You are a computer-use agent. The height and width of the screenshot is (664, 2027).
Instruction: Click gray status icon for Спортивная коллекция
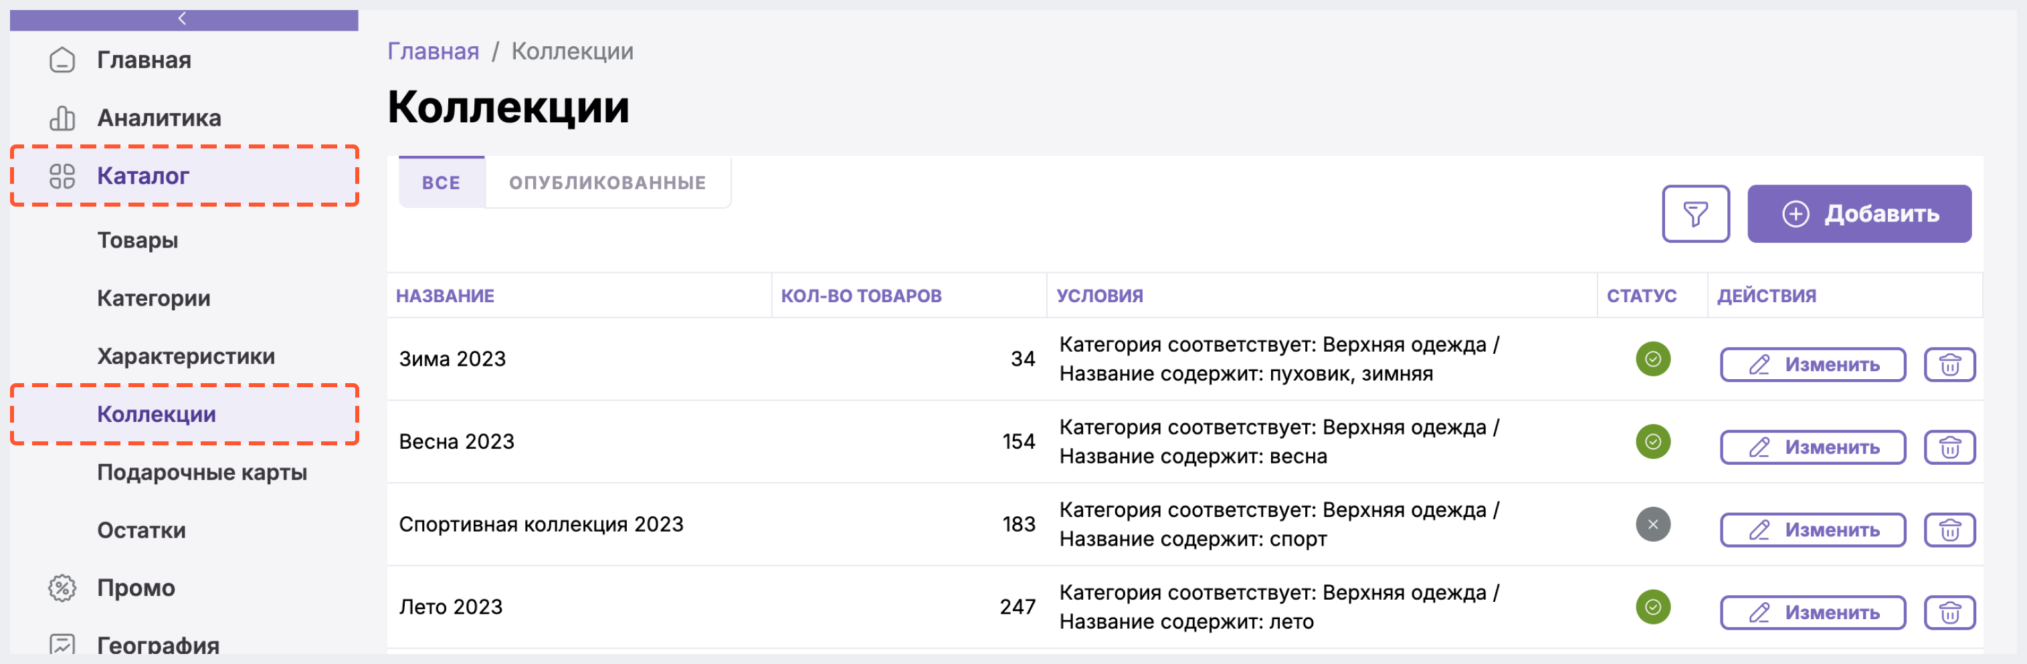click(x=1652, y=524)
